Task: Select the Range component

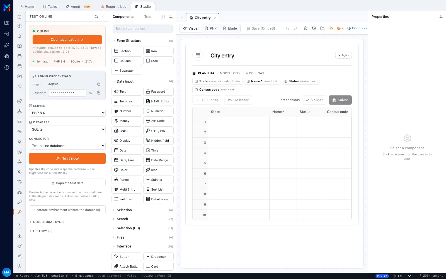Action: pos(127,180)
